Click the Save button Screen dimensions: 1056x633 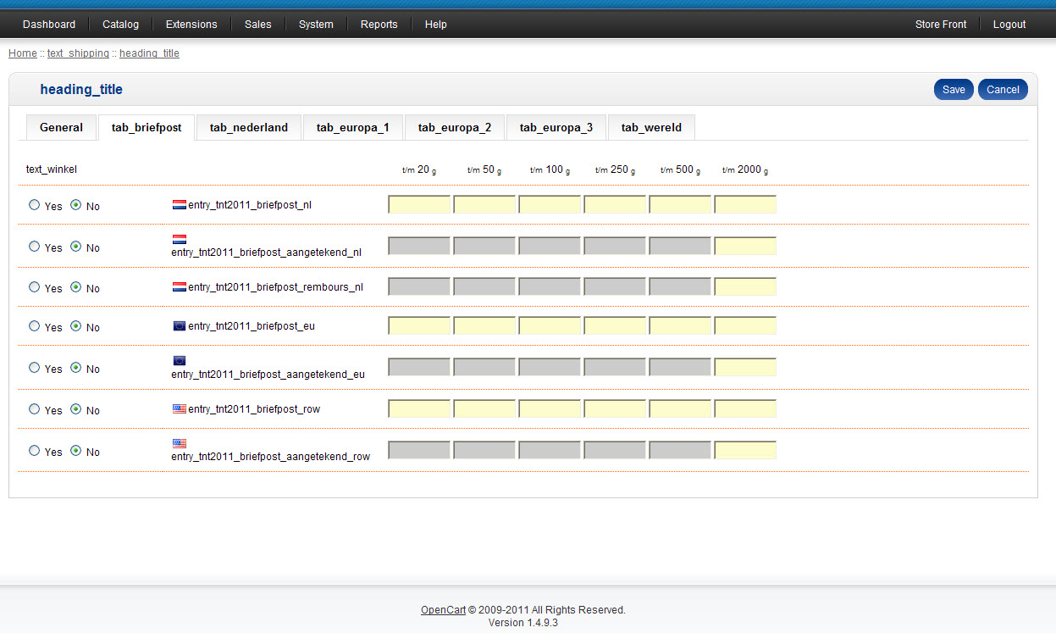(x=954, y=90)
